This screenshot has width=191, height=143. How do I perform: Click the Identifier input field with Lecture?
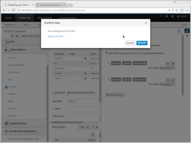(83, 101)
